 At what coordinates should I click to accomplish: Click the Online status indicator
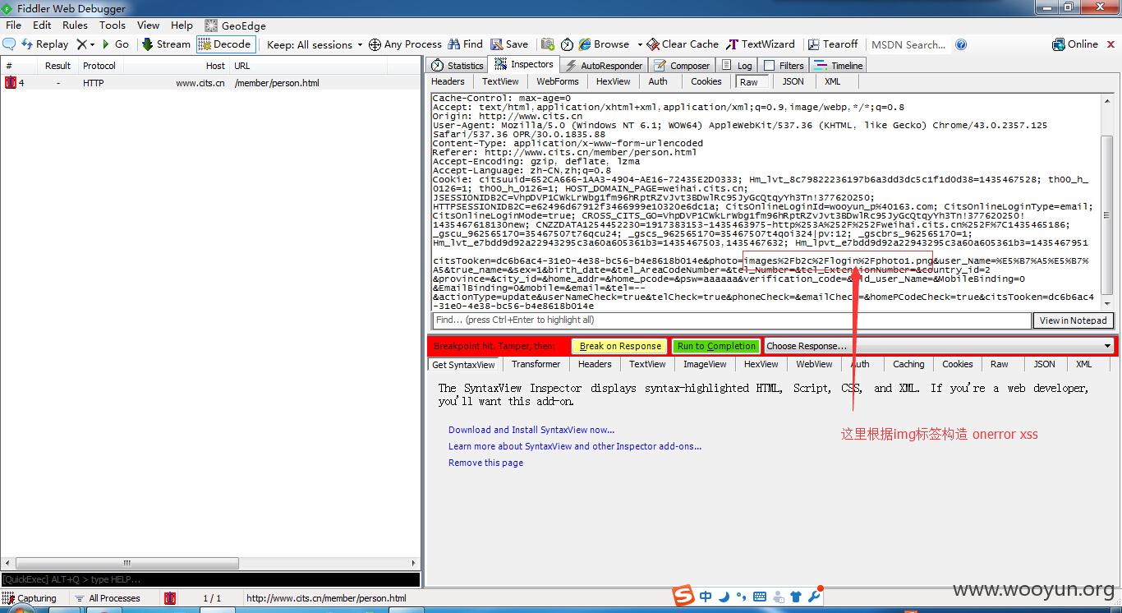pyautogui.click(x=1075, y=44)
